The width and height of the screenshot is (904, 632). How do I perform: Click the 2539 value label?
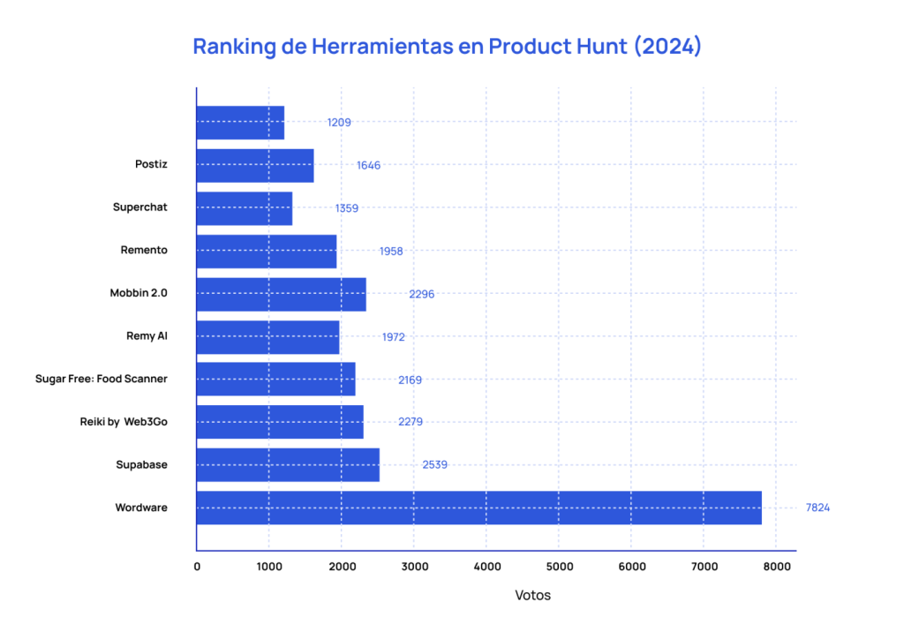(434, 465)
